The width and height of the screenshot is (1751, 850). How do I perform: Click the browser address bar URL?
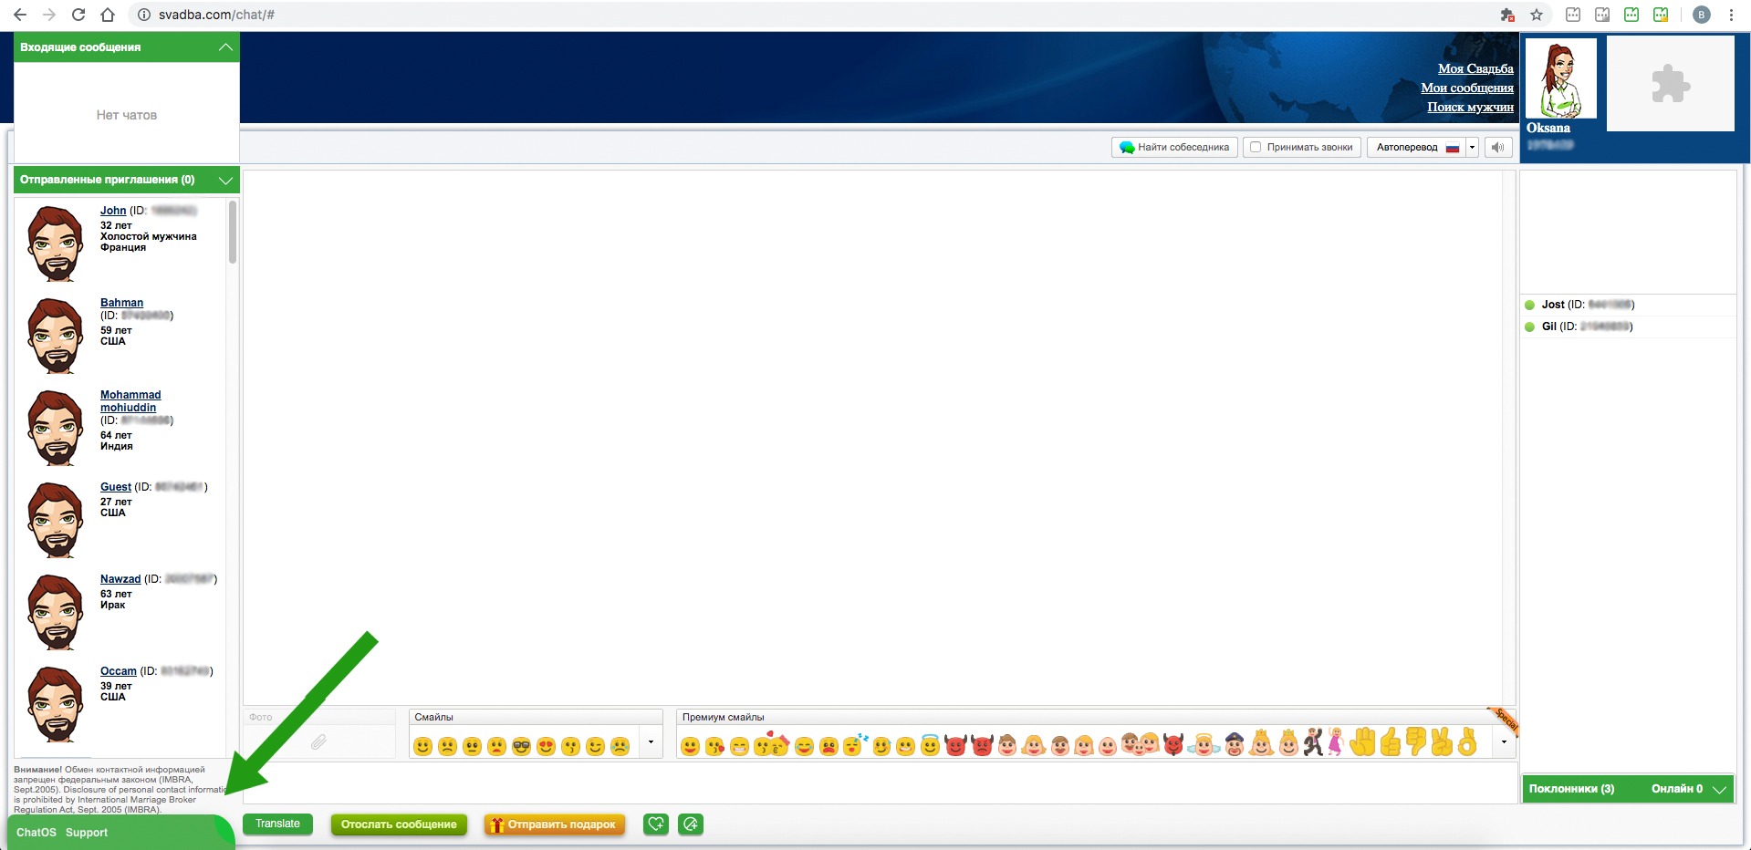tap(216, 15)
